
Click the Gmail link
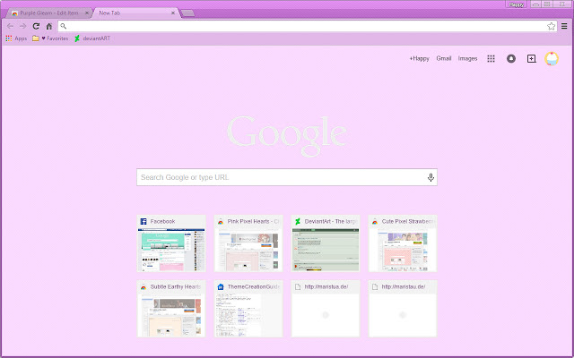point(444,58)
